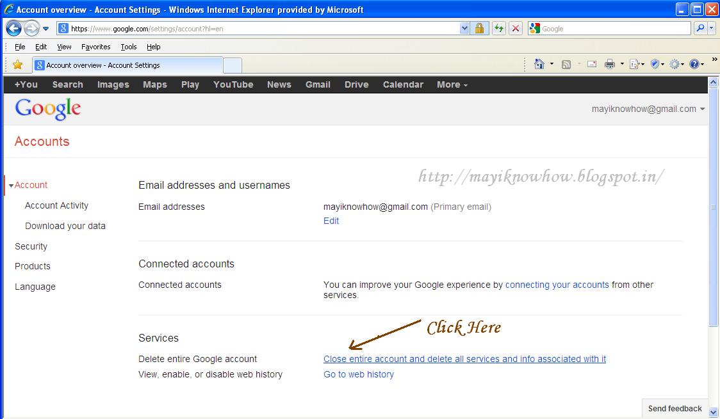Click Close entire account and delete link
720x419 pixels.
point(464,359)
